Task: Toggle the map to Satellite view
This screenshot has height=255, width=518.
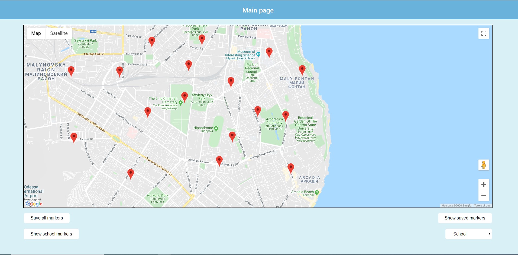Action: pyautogui.click(x=59, y=33)
